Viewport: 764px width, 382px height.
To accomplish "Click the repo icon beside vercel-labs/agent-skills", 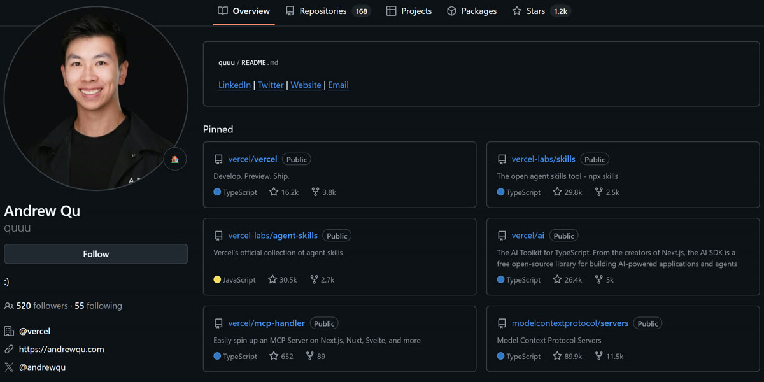I will point(218,236).
